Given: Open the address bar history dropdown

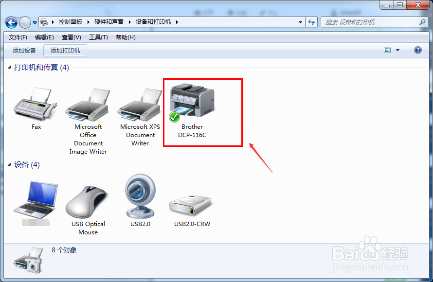Looking at the screenshot, I should click(x=301, y=22).
